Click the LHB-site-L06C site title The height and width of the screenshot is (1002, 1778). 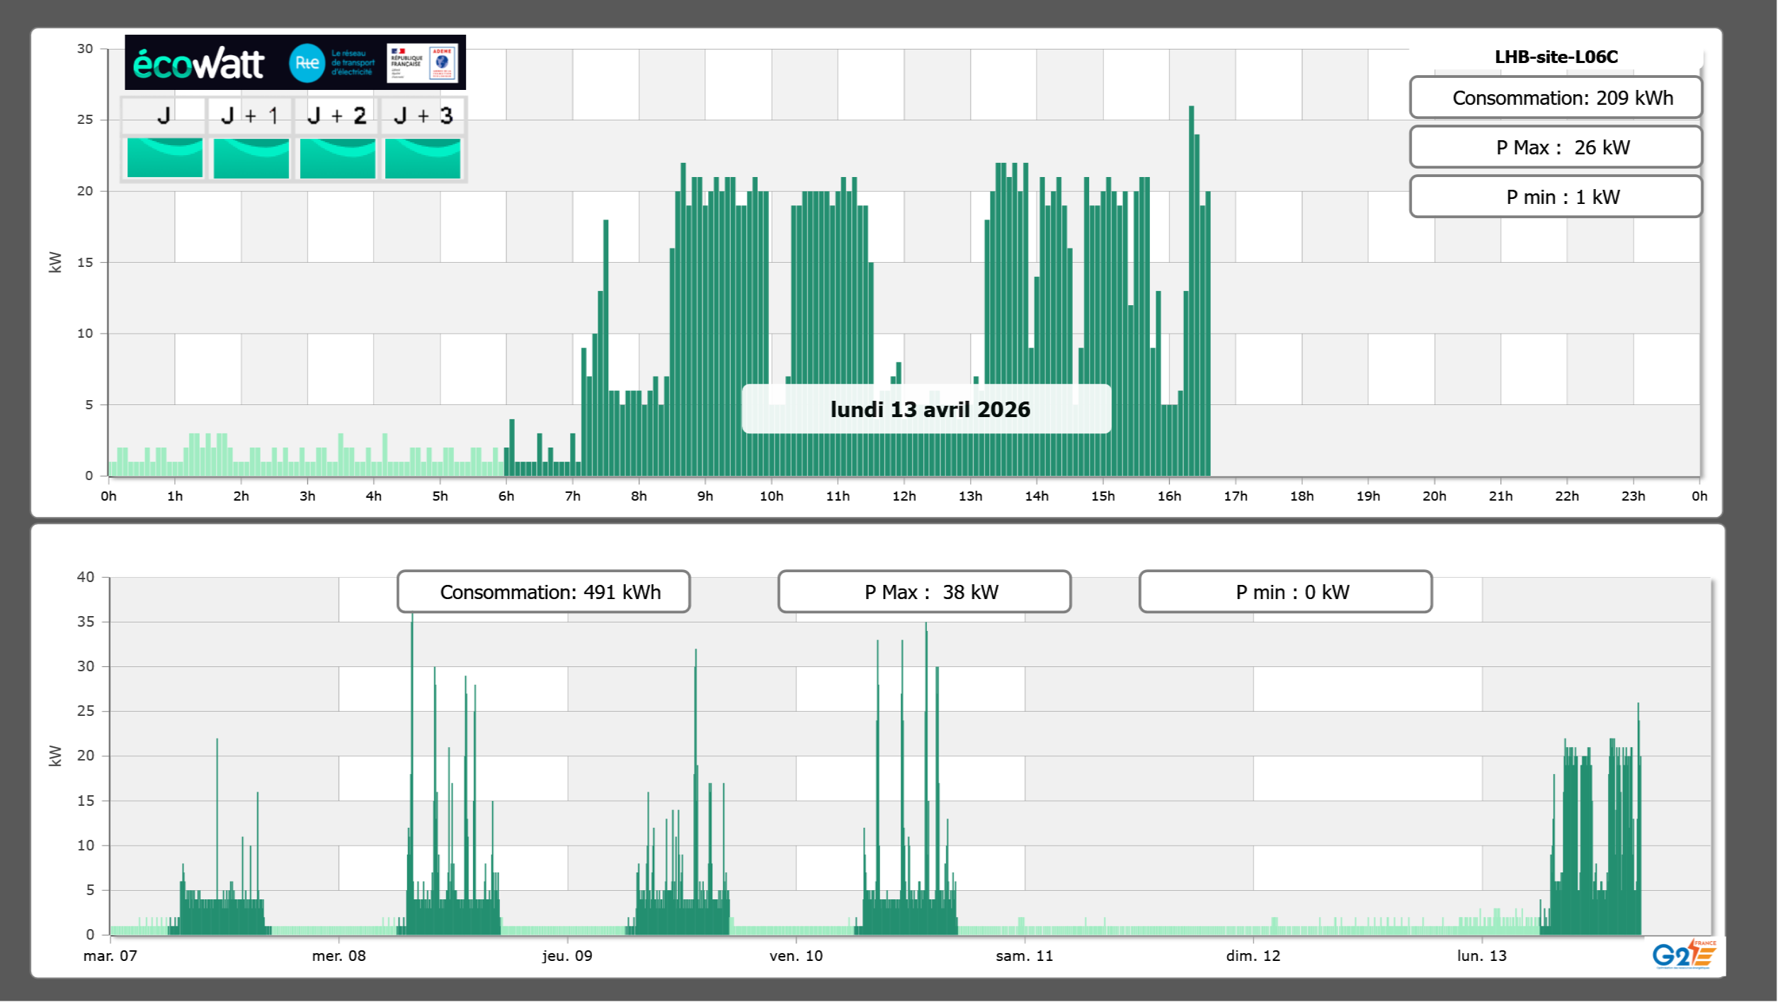pos(1556,57)
